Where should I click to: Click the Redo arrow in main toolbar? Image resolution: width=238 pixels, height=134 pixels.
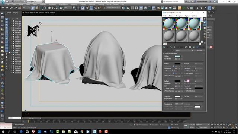(x=7, y=8)
